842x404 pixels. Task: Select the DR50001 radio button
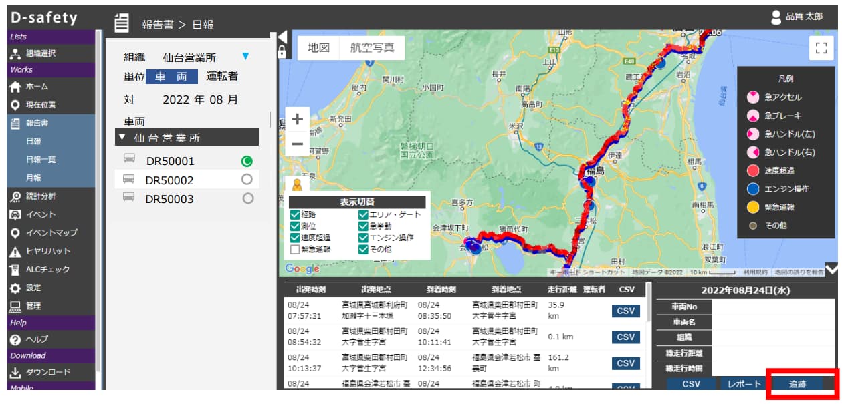247,161
